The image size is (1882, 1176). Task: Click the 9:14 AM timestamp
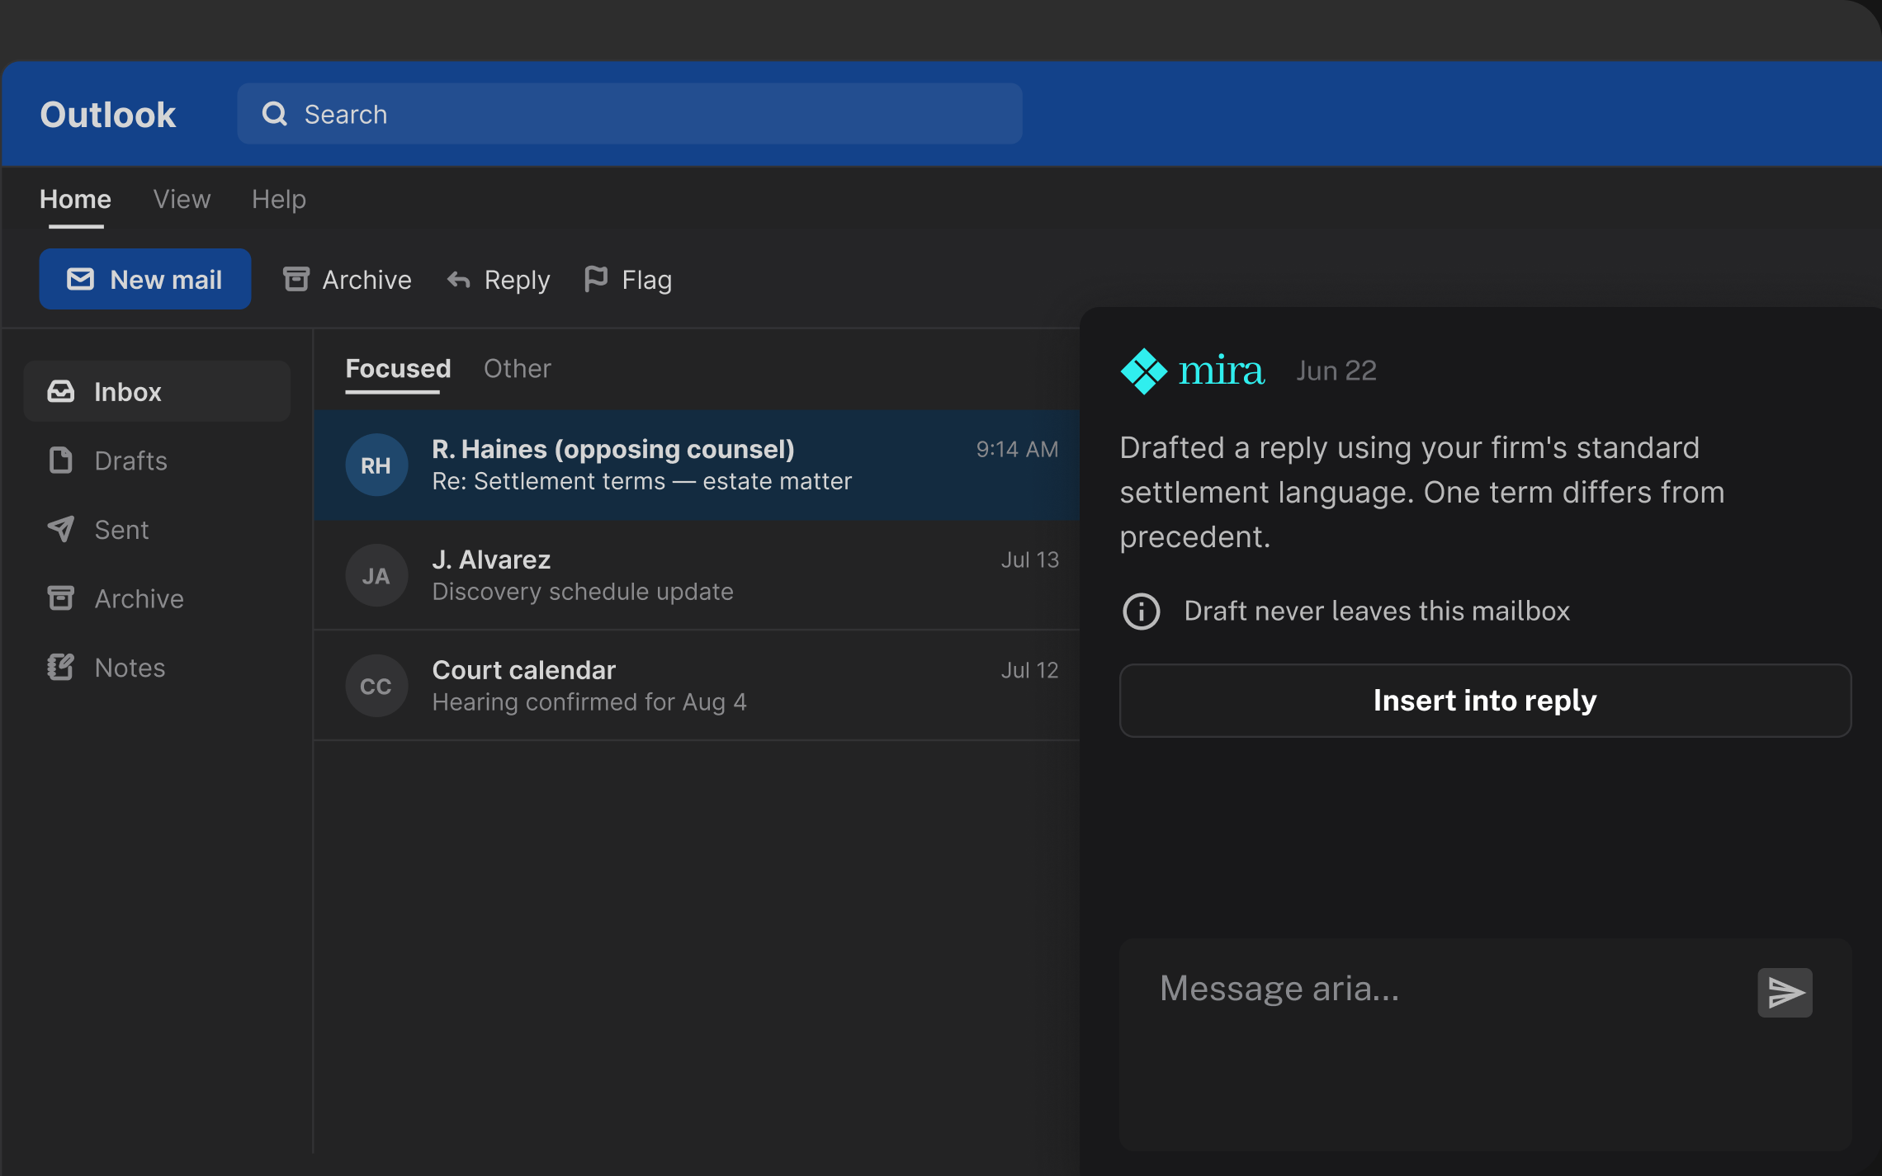pyautogui.click(x=1017, y=449)
